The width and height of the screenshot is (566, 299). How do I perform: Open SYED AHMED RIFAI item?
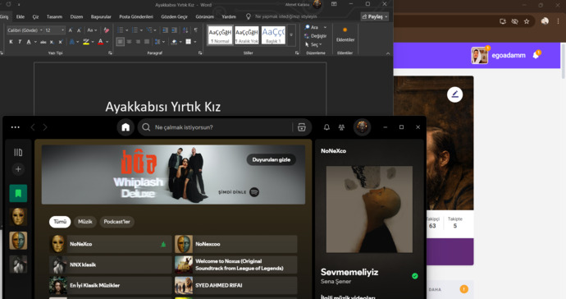click(236, 285)
